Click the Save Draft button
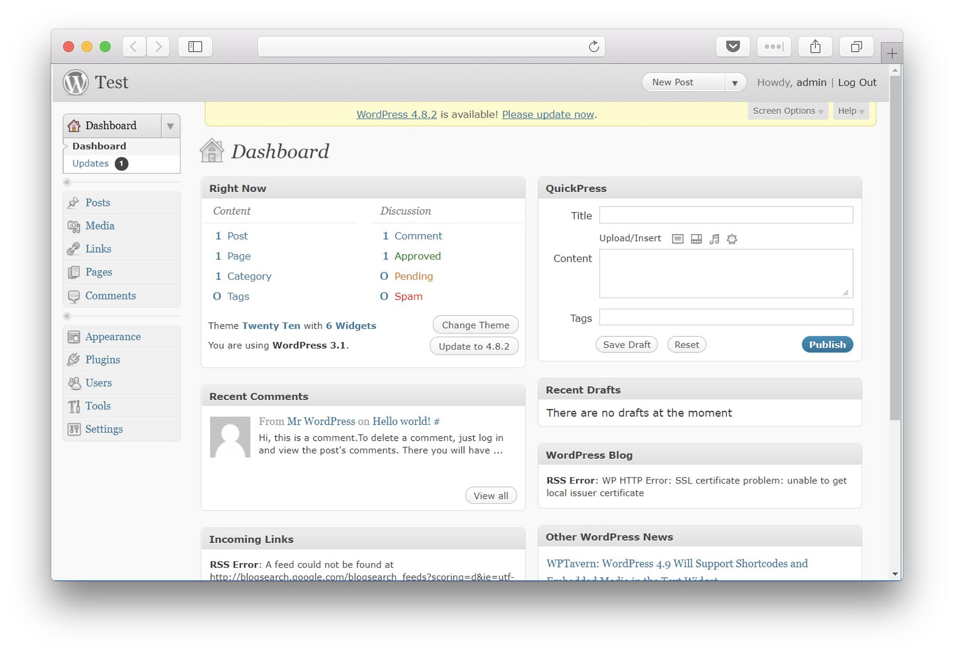The height and width of the screenshot is (654, 954). pyautogui.click(x=627, y=345)
